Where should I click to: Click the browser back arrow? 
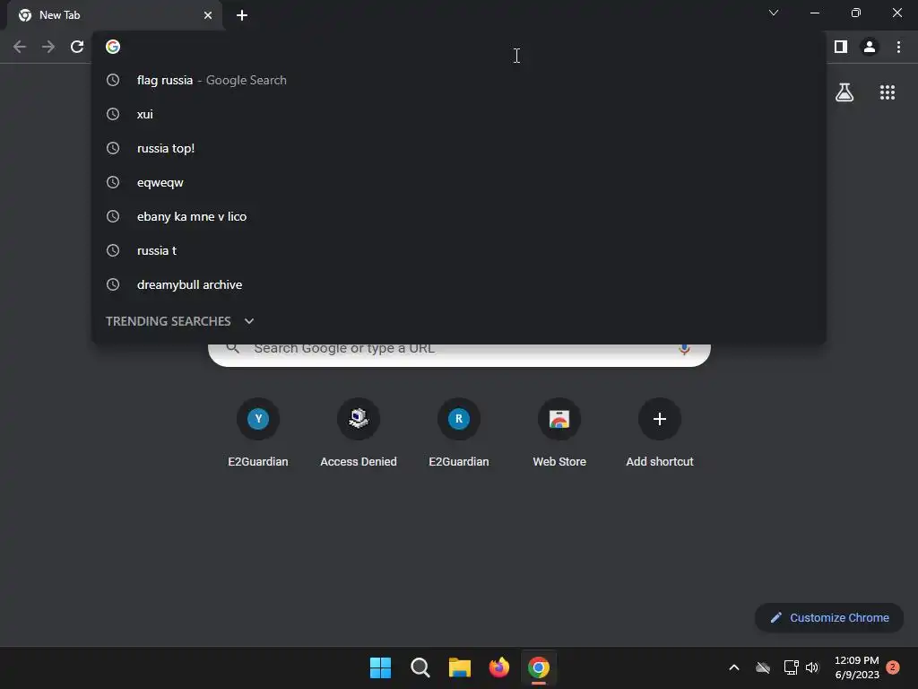pos(20,47)
